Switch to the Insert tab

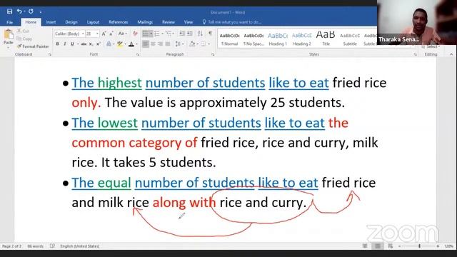coord(51,22)
